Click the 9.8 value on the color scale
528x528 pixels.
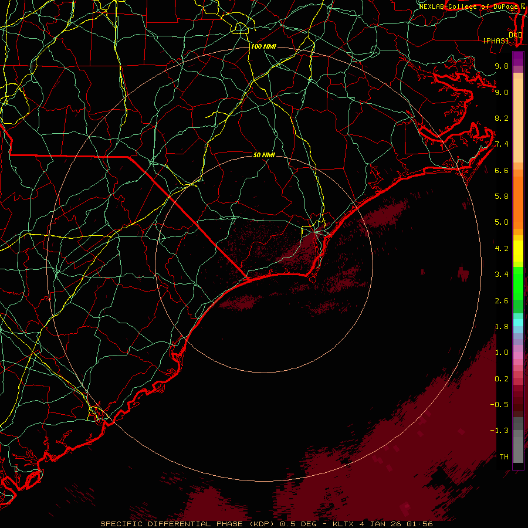tap(502, 66)
